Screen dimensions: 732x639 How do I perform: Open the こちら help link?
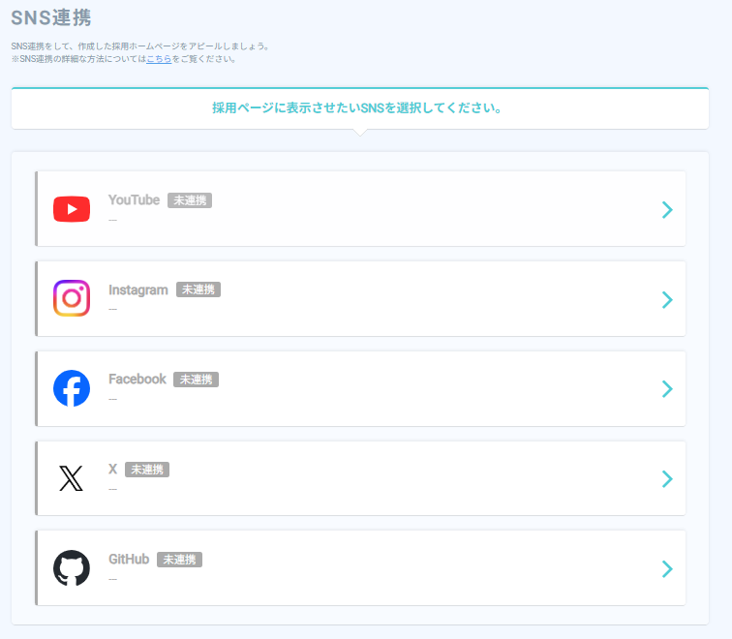[159, 59]
